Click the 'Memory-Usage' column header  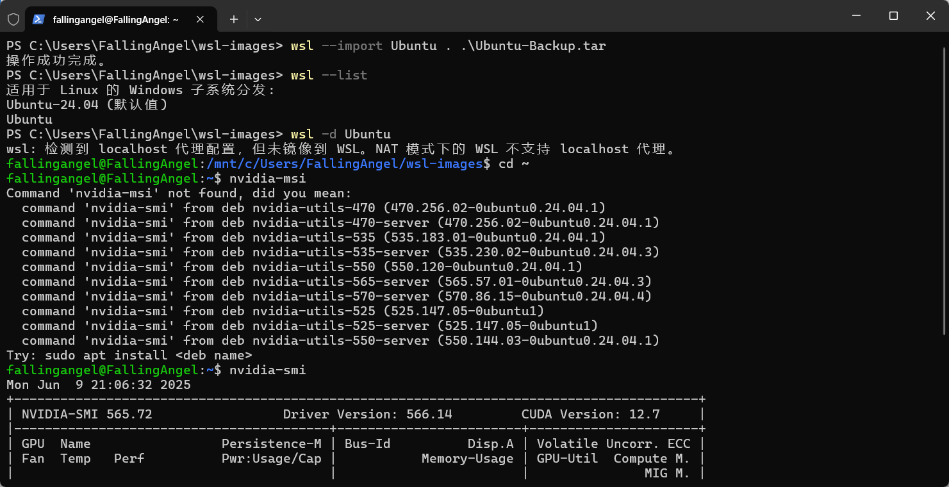468,459
